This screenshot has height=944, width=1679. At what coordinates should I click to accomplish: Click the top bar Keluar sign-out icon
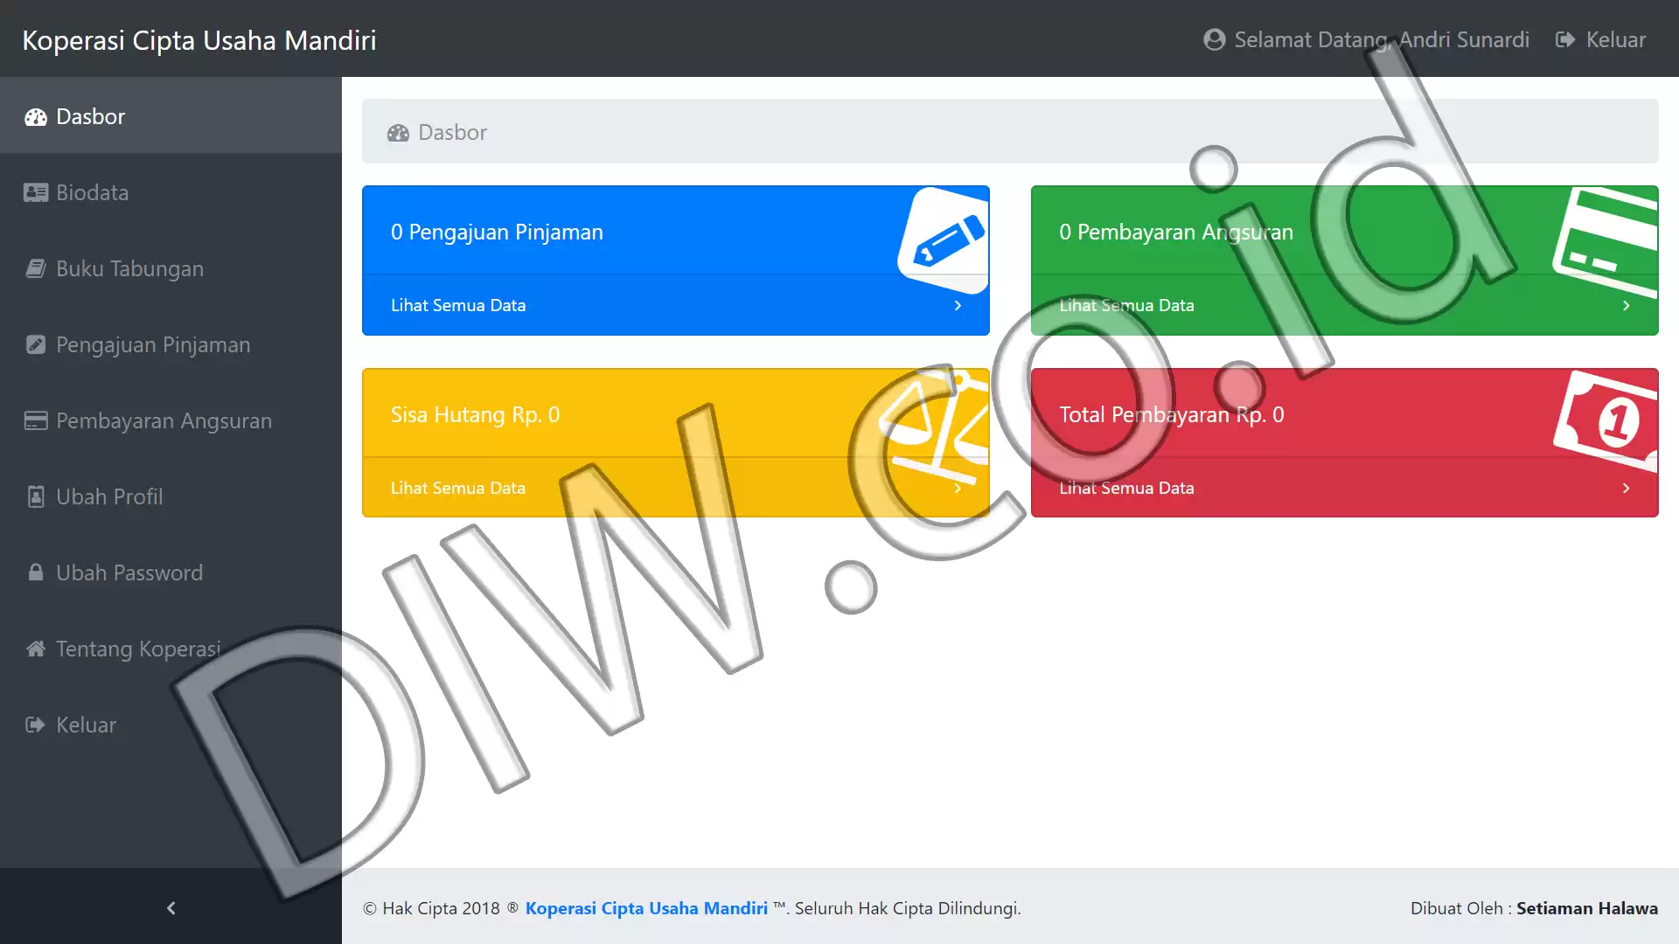(x=1566, y=40)
